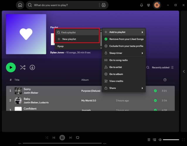Screen dimensions: 187x146
Task: Download the Liked Songs playlist
Action: click(x=32, y=67)
